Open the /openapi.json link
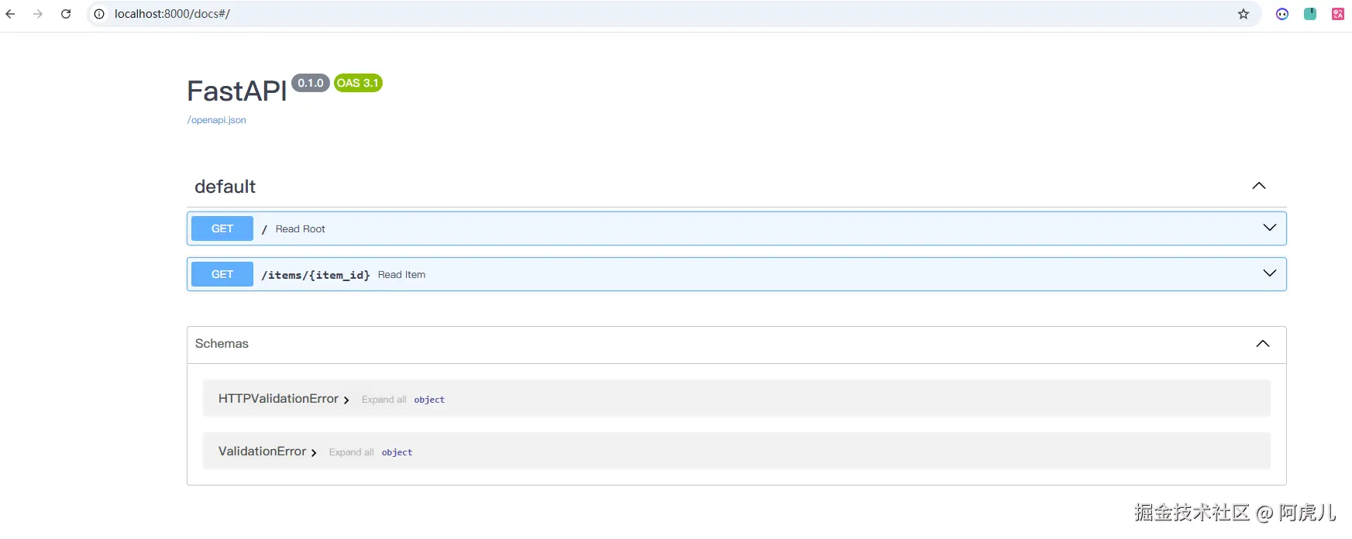This screenshot has height=539, width=1352. 217,120
